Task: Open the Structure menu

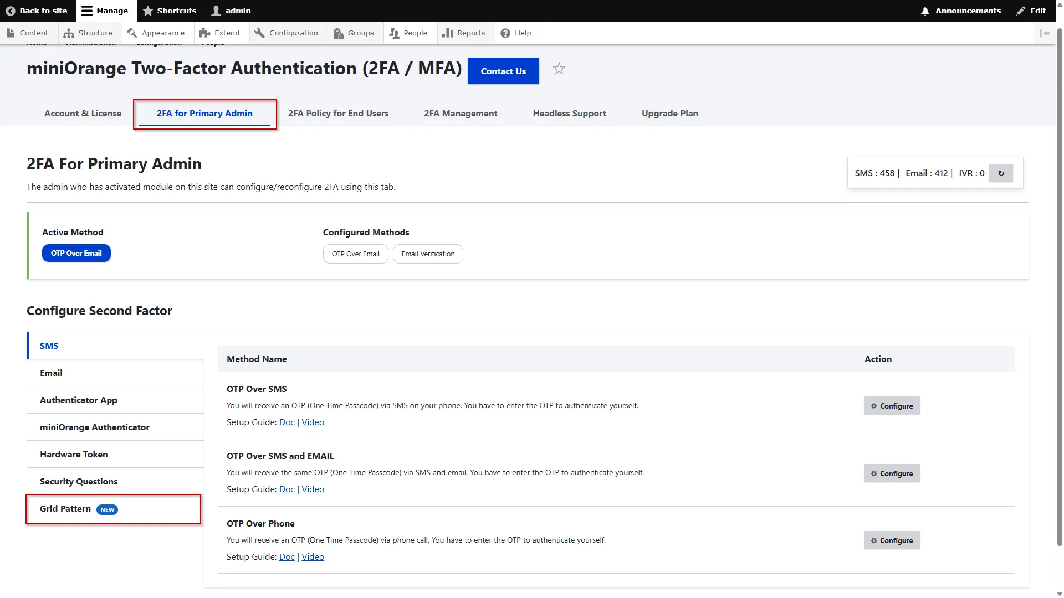Action: (88, 33)
